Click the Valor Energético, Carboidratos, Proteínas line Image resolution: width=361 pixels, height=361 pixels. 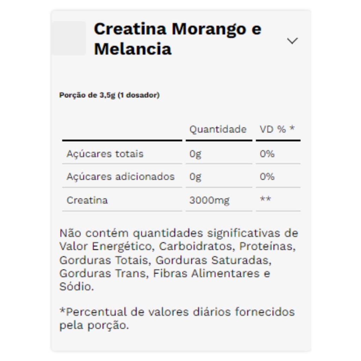click(177, 246)
